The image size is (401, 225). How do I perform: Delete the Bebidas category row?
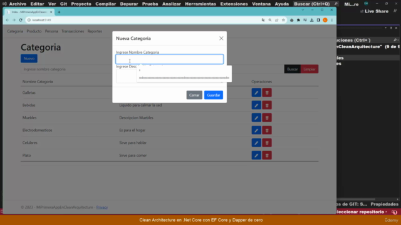[267, 105]
